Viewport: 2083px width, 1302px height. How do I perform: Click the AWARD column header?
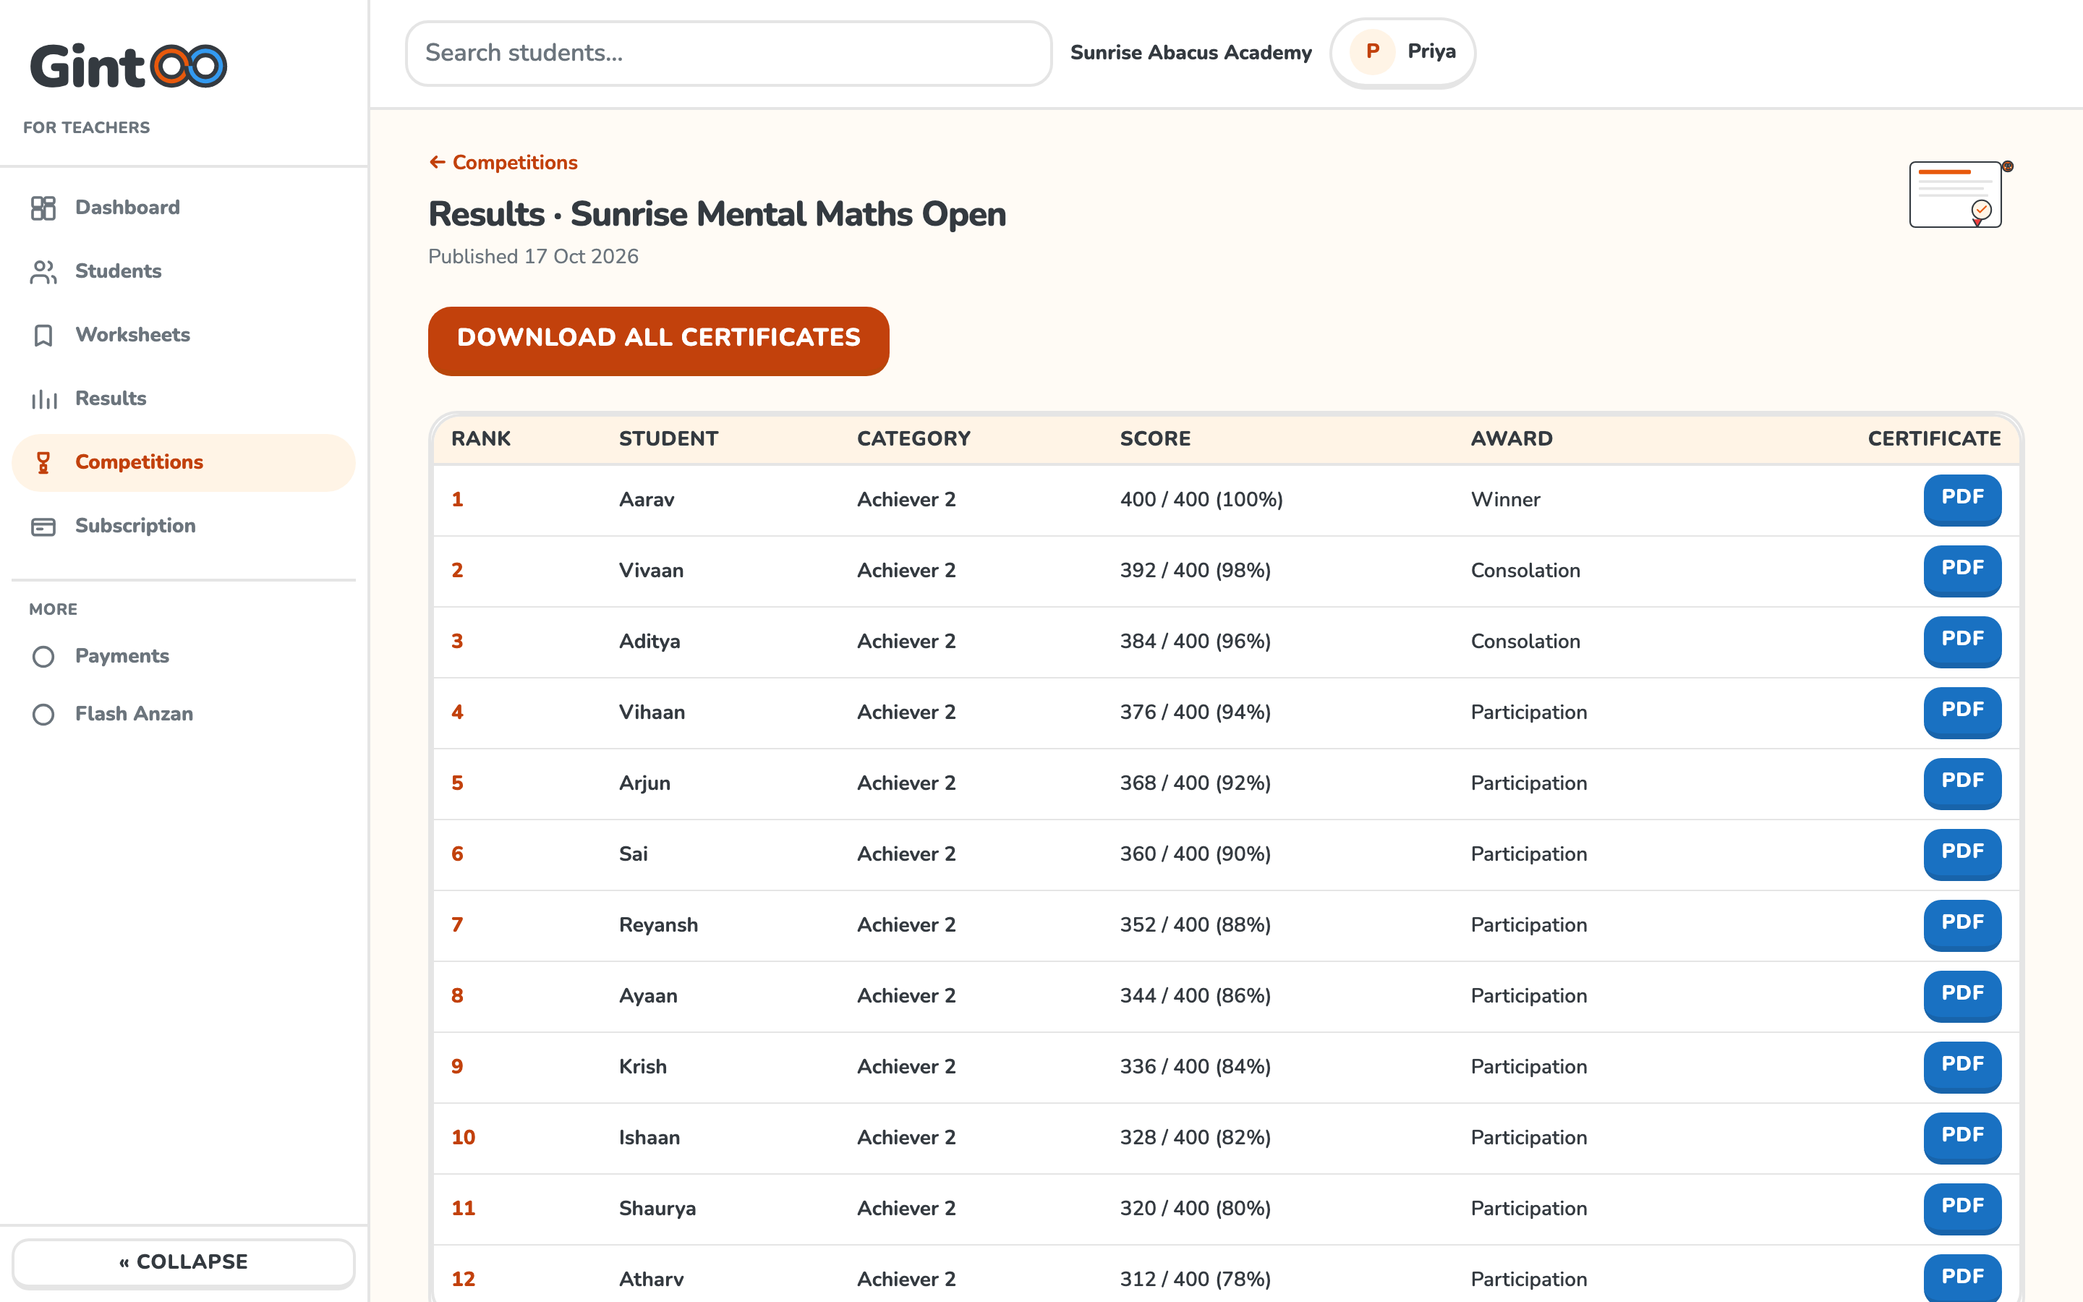click(x=1512, y=439)
